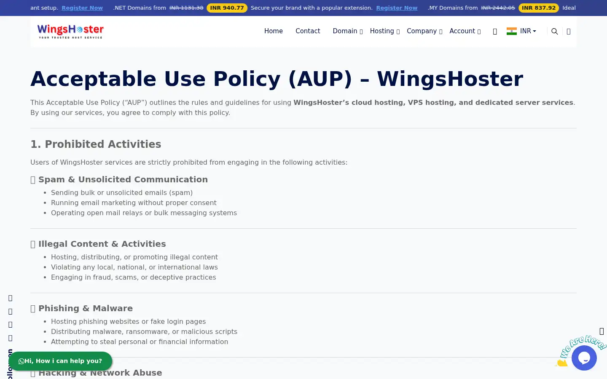Click 'Hosting, distributing, or promoting illegal content'
Viewport: 607px width, 379px height.
[134, 257]
